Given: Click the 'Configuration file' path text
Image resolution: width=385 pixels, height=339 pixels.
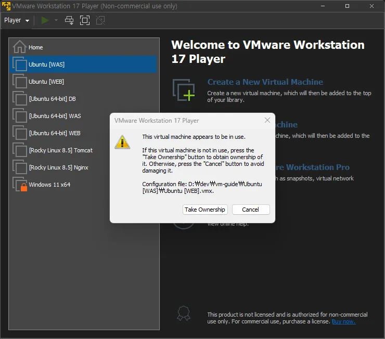Looking at the screenshot, I should pyautogui.click(x=202, y=187).
